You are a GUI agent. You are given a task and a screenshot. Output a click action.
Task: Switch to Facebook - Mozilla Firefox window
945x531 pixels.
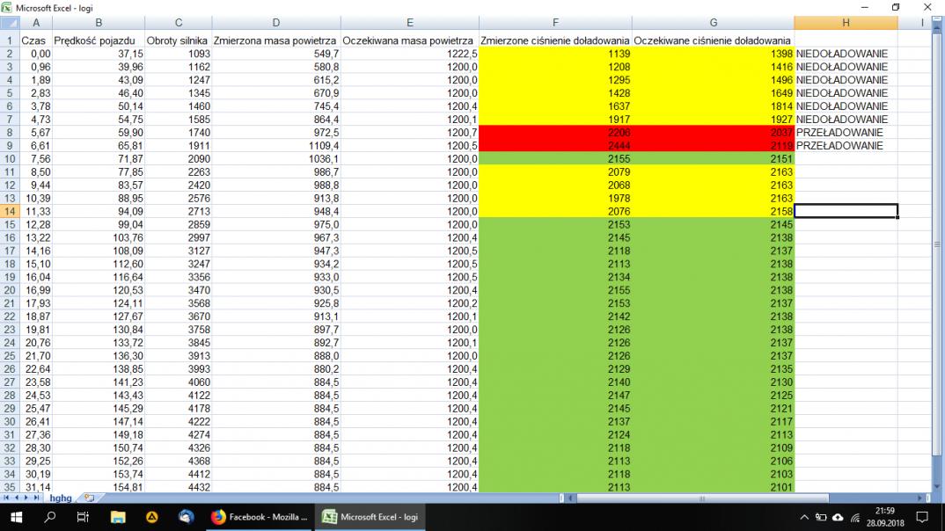click(x=260, y=517)
